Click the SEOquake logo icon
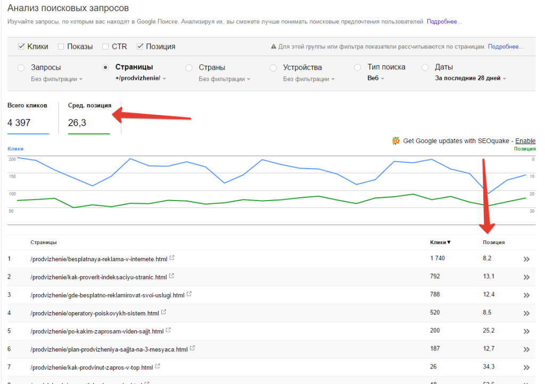 click(x=395, y=140)
